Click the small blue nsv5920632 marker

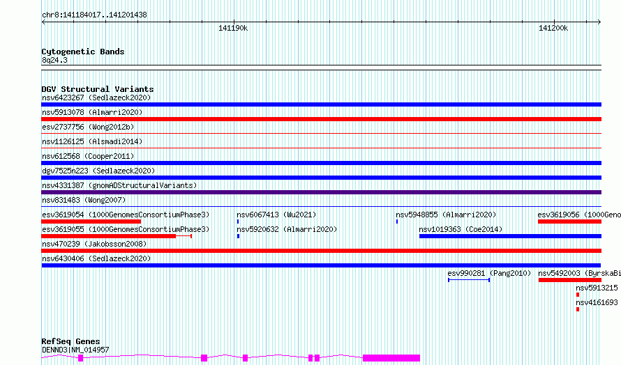(x=238, y=236)
